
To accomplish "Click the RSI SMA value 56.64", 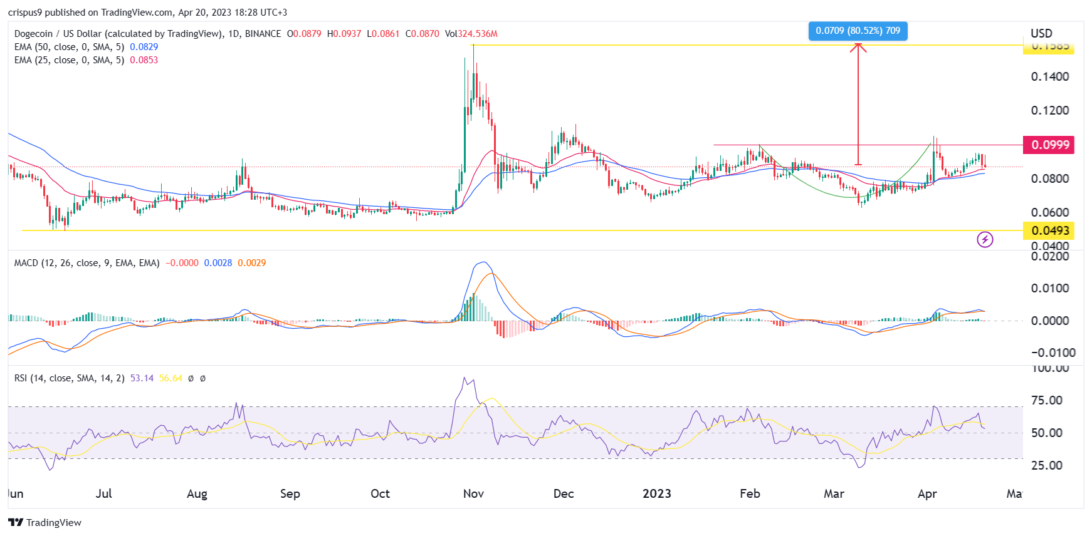I will pos(171,378).
